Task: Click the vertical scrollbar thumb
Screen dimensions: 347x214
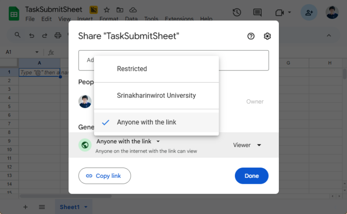Action: tap(345, 74)
